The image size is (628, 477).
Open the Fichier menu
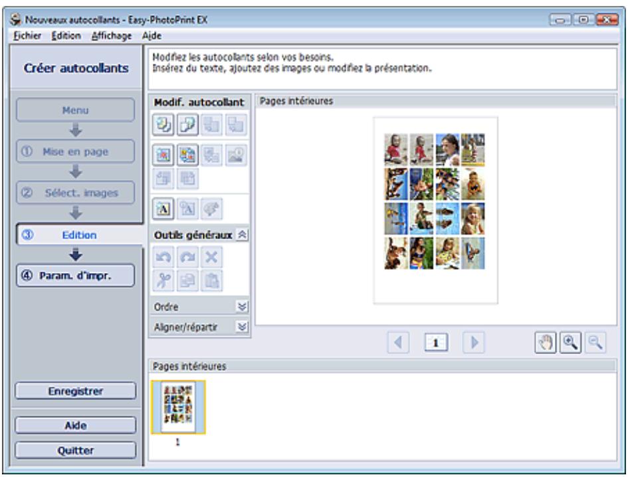27,36
